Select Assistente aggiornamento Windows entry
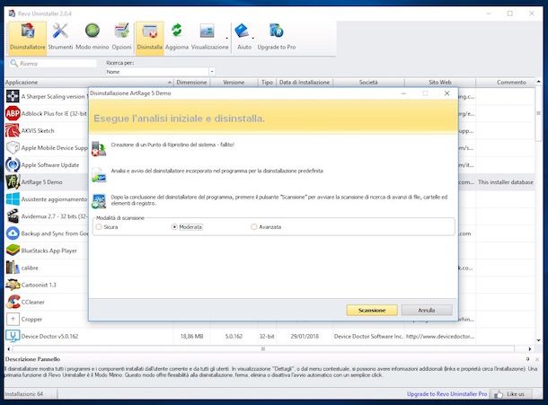The image size is (548, 405). click(46, 198)
